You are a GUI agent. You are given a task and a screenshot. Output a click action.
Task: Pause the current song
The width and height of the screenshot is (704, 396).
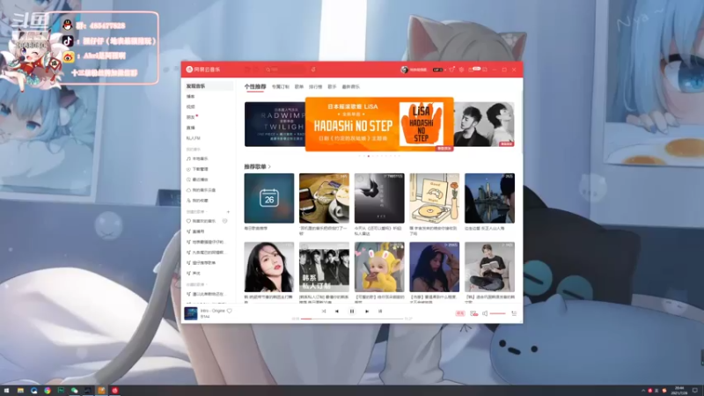pyautogui.click(x=352, y=312)
